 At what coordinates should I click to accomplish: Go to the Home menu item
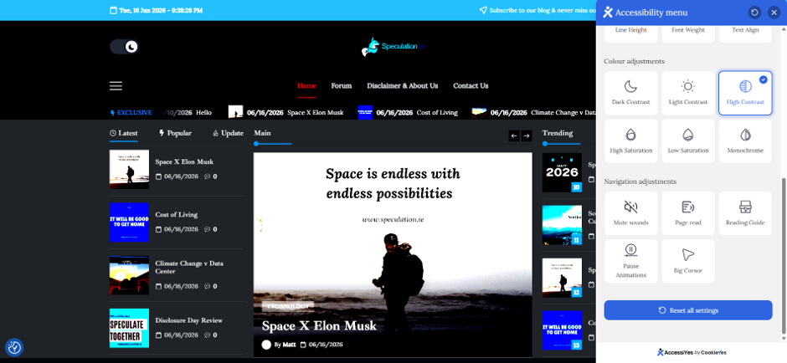coord(306,86)
